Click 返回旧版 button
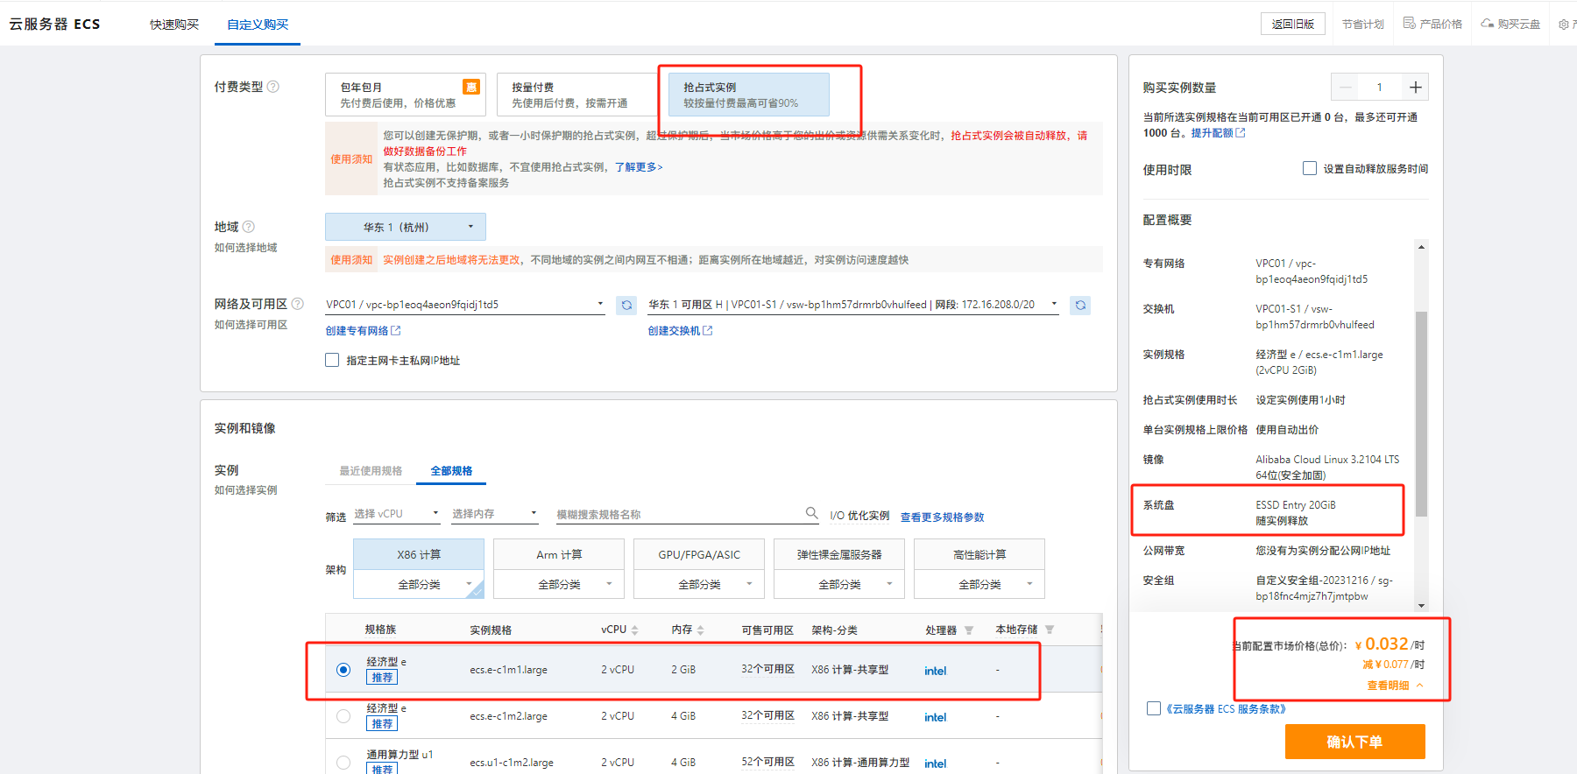Viewport: 1577px width, 774px height. (x=1293, y=24)
